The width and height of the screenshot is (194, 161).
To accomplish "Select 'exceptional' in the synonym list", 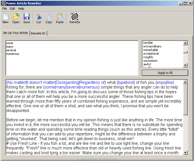I will [151, 53].
